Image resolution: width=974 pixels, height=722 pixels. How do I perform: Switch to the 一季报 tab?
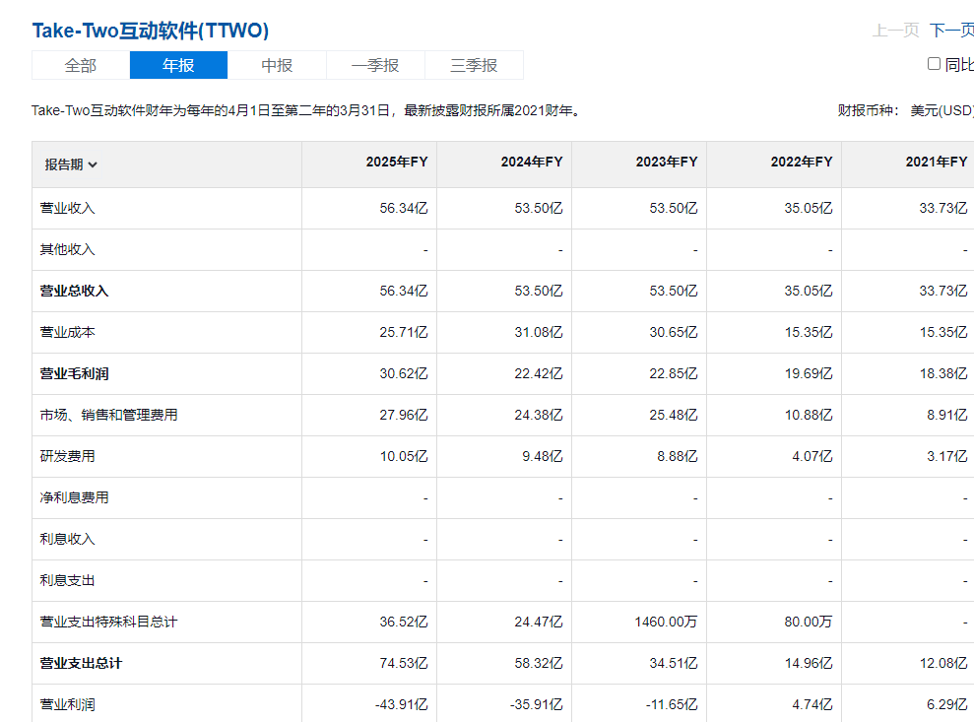pos(375,65)
